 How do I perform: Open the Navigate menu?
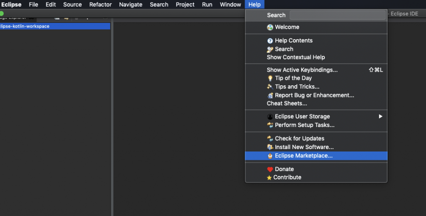[131, 5]
